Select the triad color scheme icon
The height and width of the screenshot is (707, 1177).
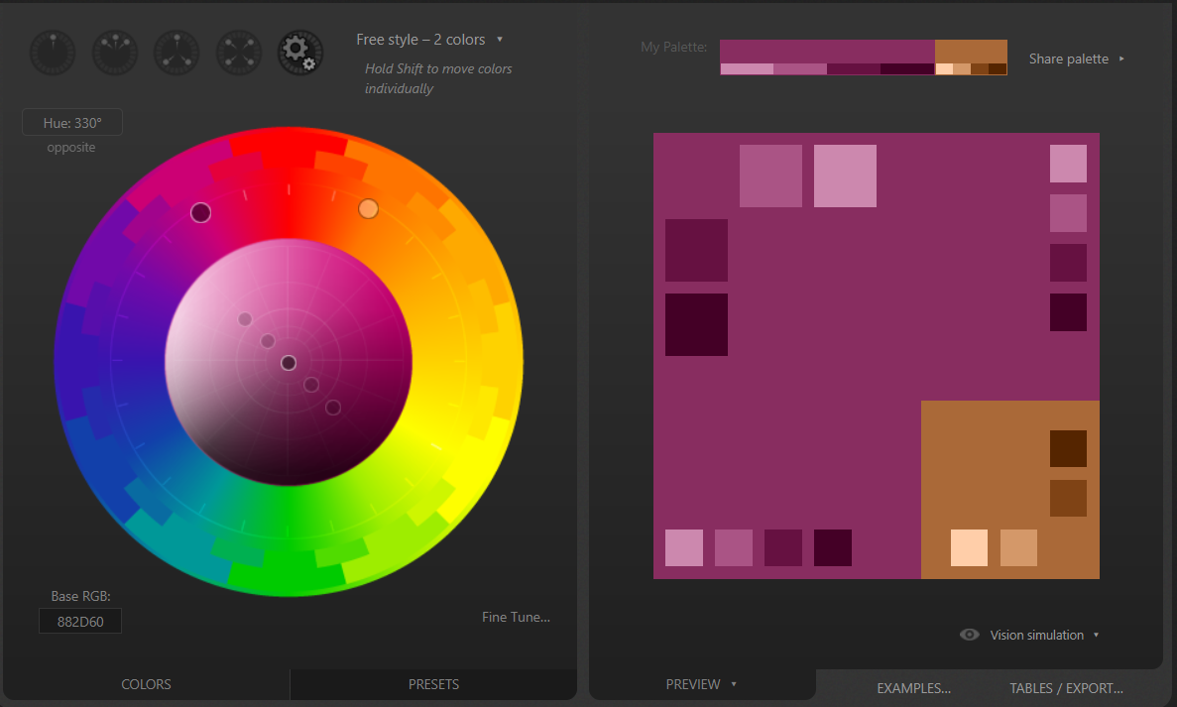[x=177, y=53]
